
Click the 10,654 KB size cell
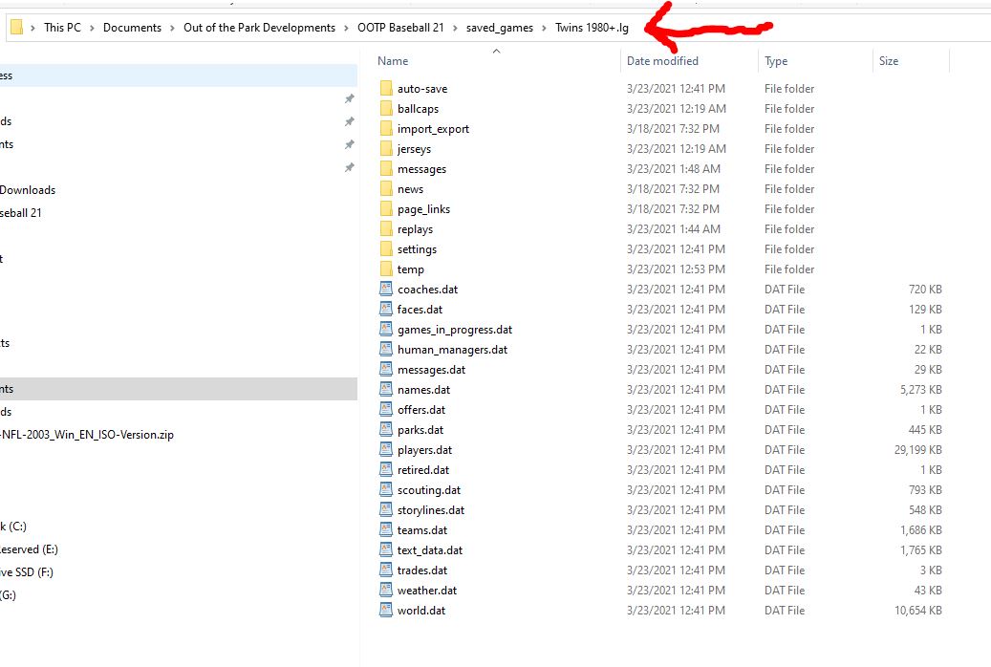tap(917, 610)
